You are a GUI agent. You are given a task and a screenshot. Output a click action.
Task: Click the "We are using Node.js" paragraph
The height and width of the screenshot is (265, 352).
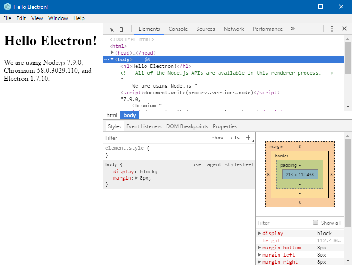coord(48,70)
